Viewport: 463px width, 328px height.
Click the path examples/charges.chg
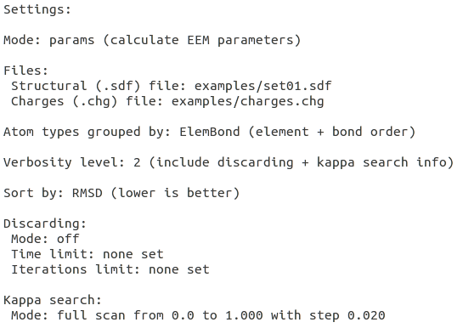[248, 101]
